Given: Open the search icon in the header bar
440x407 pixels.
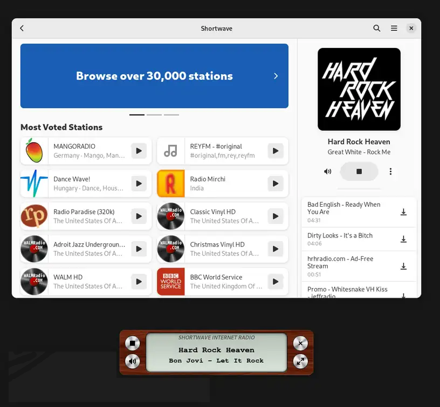Looking at the screenshot, I should 377,29.
